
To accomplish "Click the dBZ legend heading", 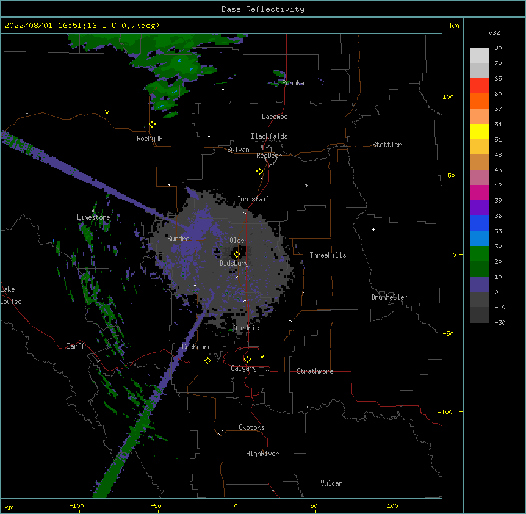I will click(x=494, y=32).
